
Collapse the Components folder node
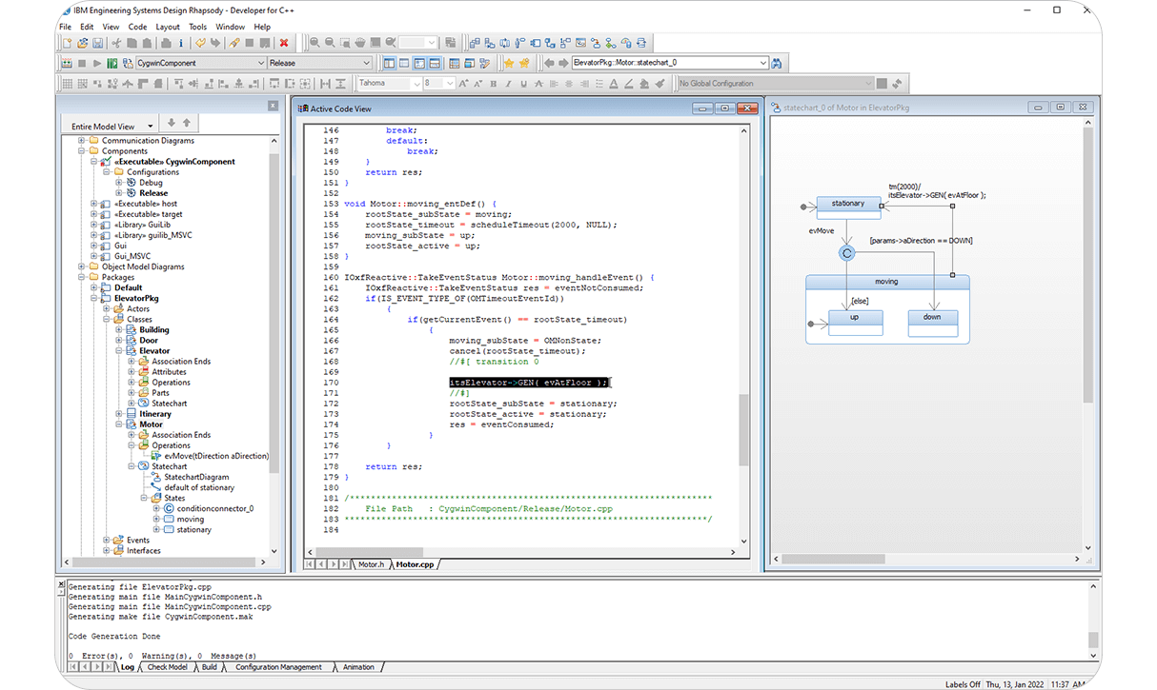tap(81, 151)
